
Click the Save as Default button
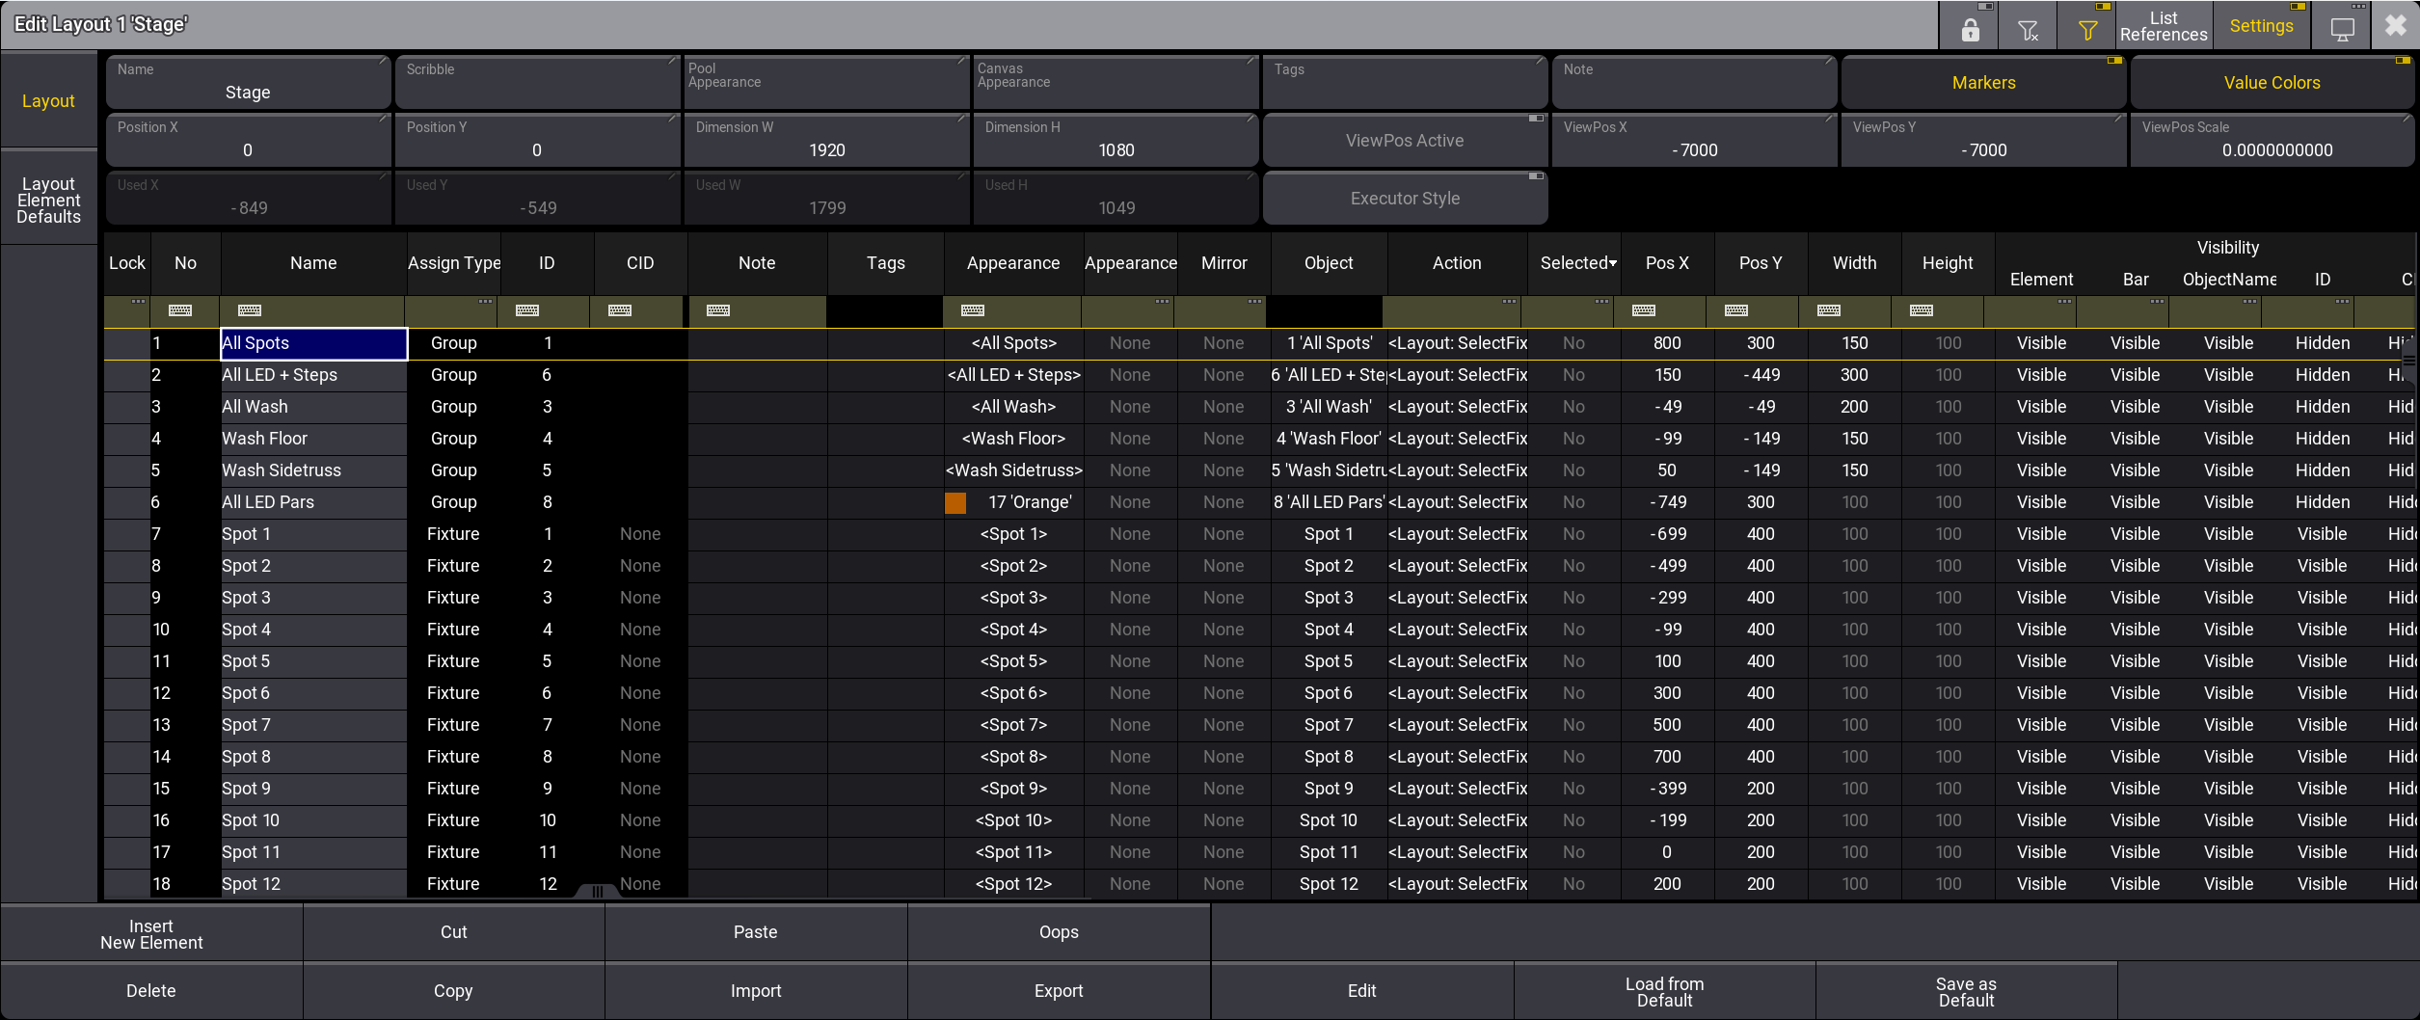point(1966,991)
